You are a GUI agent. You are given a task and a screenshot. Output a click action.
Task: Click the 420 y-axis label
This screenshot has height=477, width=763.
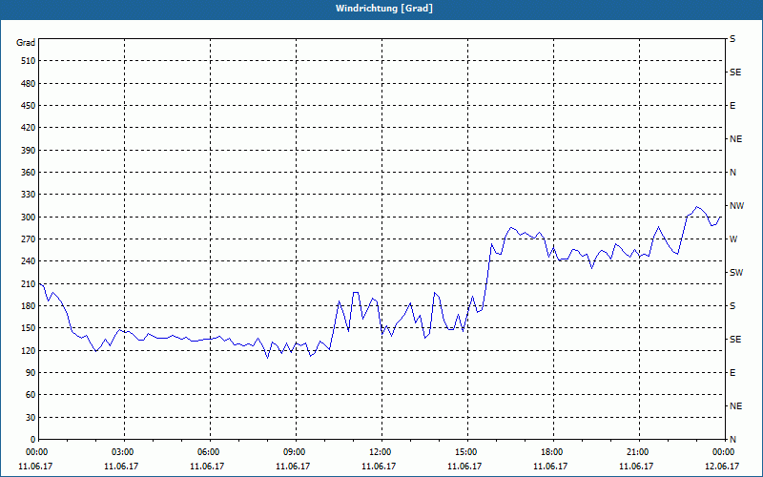pyautogui.click(x=29, y=128)
